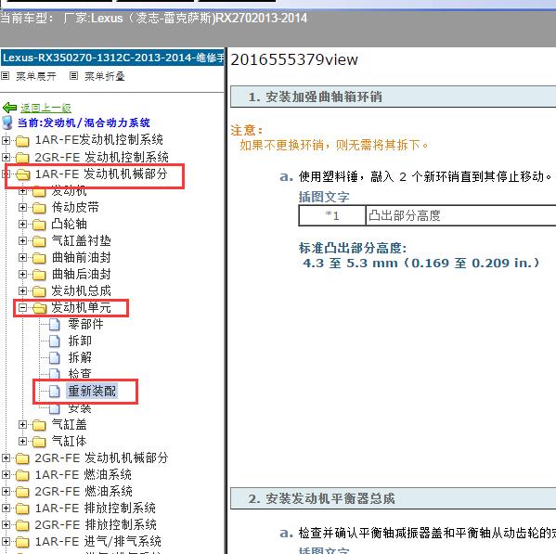The image size is (556, 554).
Task: Click the 2016555379view heading
Action: pos(294,59)
